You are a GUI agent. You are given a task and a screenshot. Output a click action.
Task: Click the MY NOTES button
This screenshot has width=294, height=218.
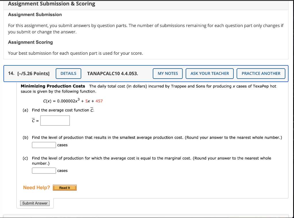coord(168,73)
